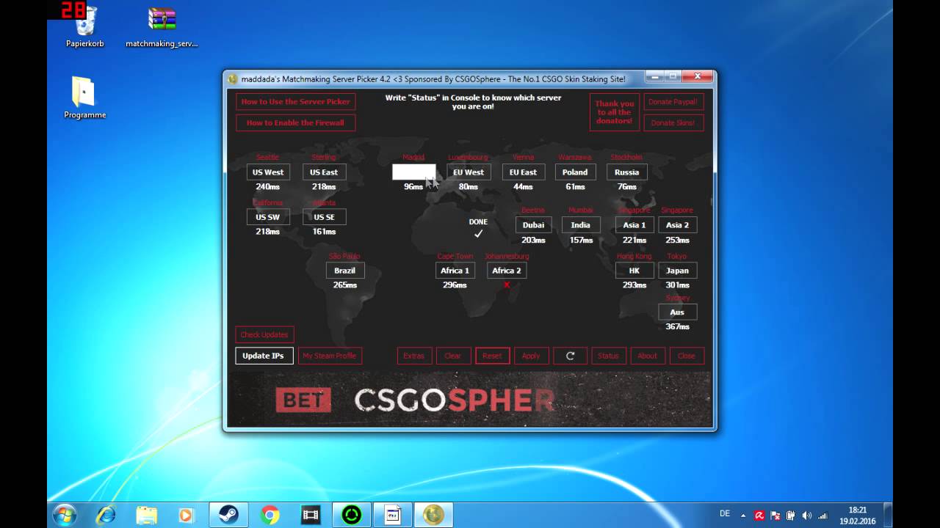The width and height of the screenshot is (940, 528).
Task: Click thank you to donators box
Action: [615, 112]
